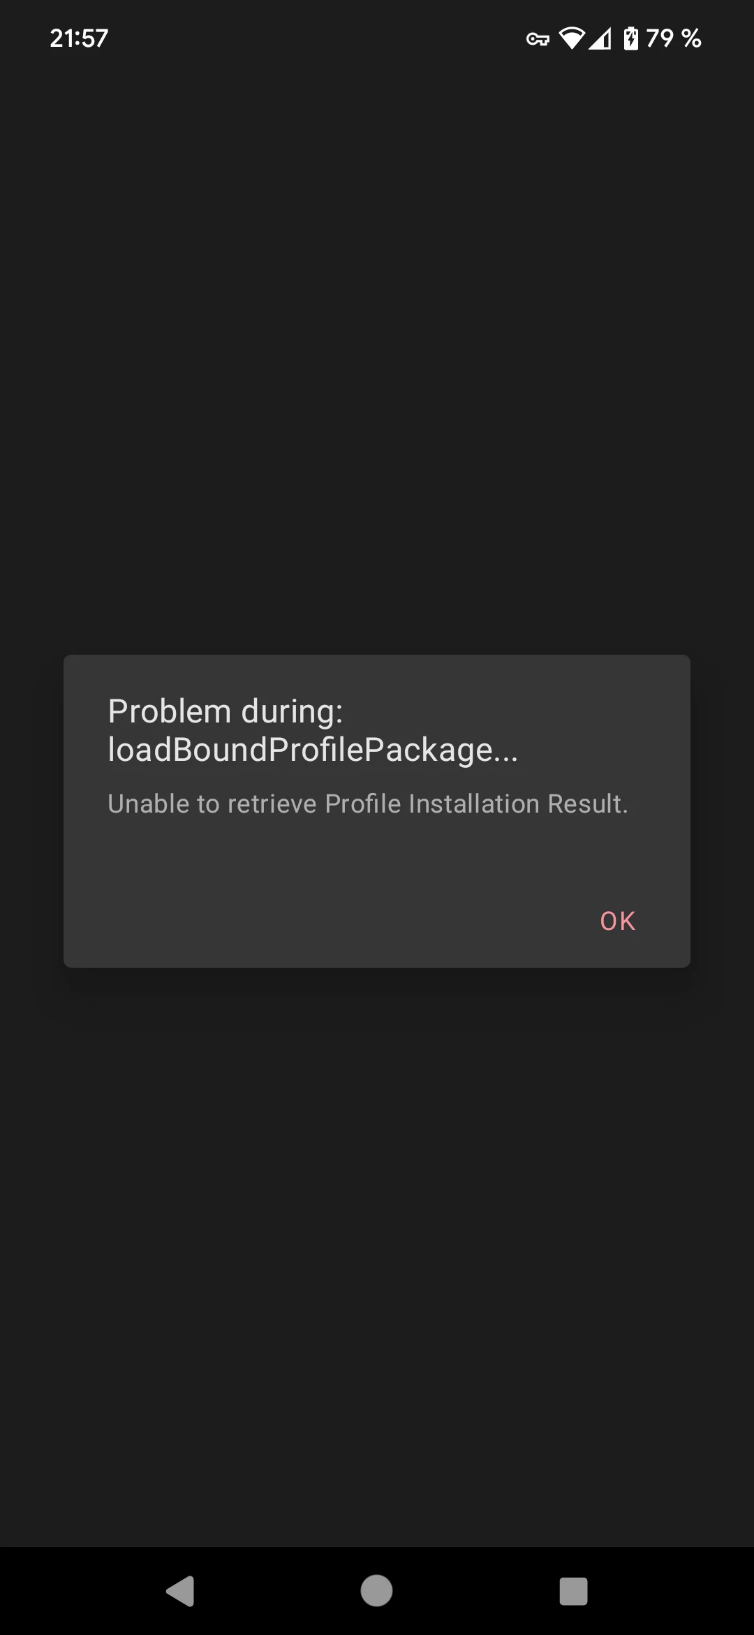Viewport: 754px width, 1635px height.
Task: Tap the 21:57 clock in status bar
Action: click(x=79, y=38)
